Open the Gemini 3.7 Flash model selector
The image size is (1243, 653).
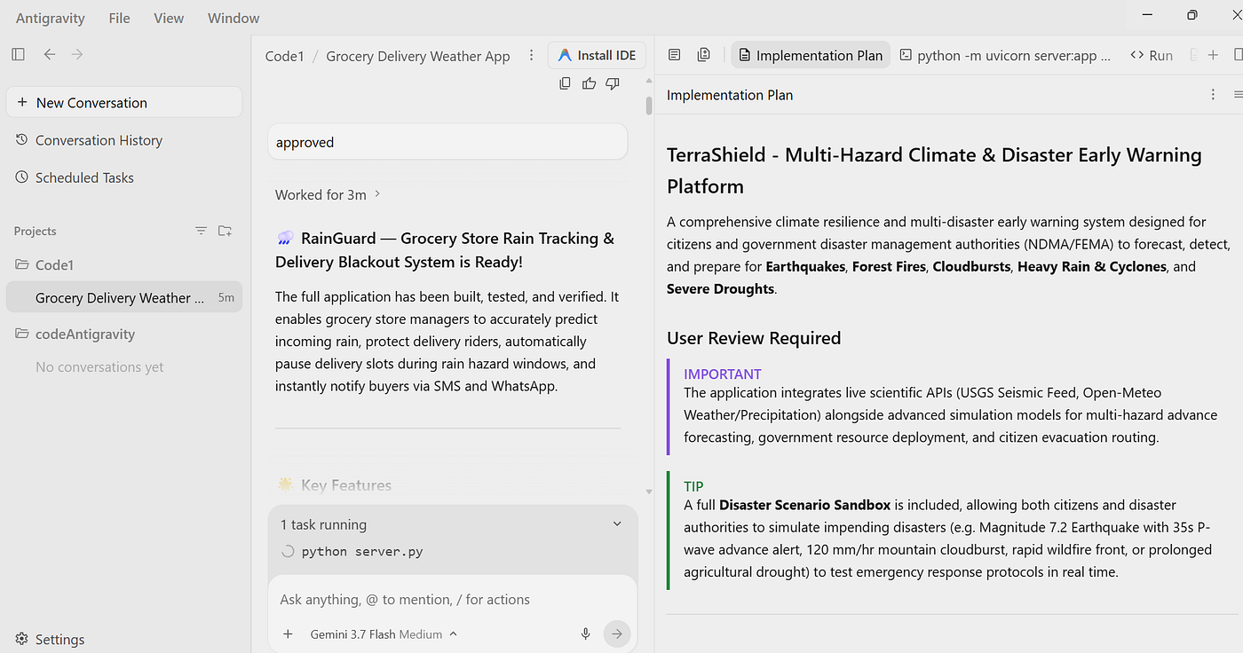[x=384, y=633]
